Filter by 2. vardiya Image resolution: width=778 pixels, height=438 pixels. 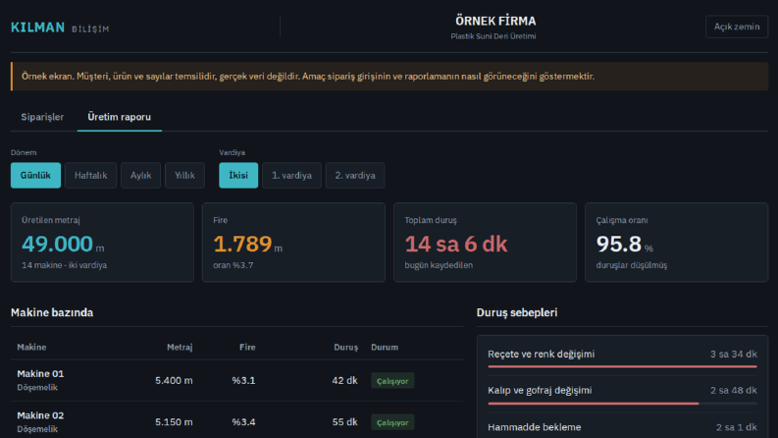[355, 176]
